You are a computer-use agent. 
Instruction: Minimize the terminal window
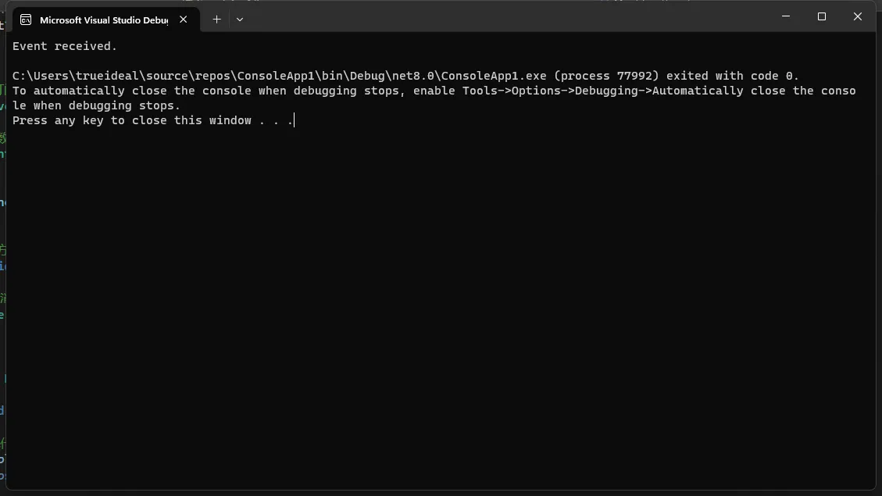tap(786, 16)
